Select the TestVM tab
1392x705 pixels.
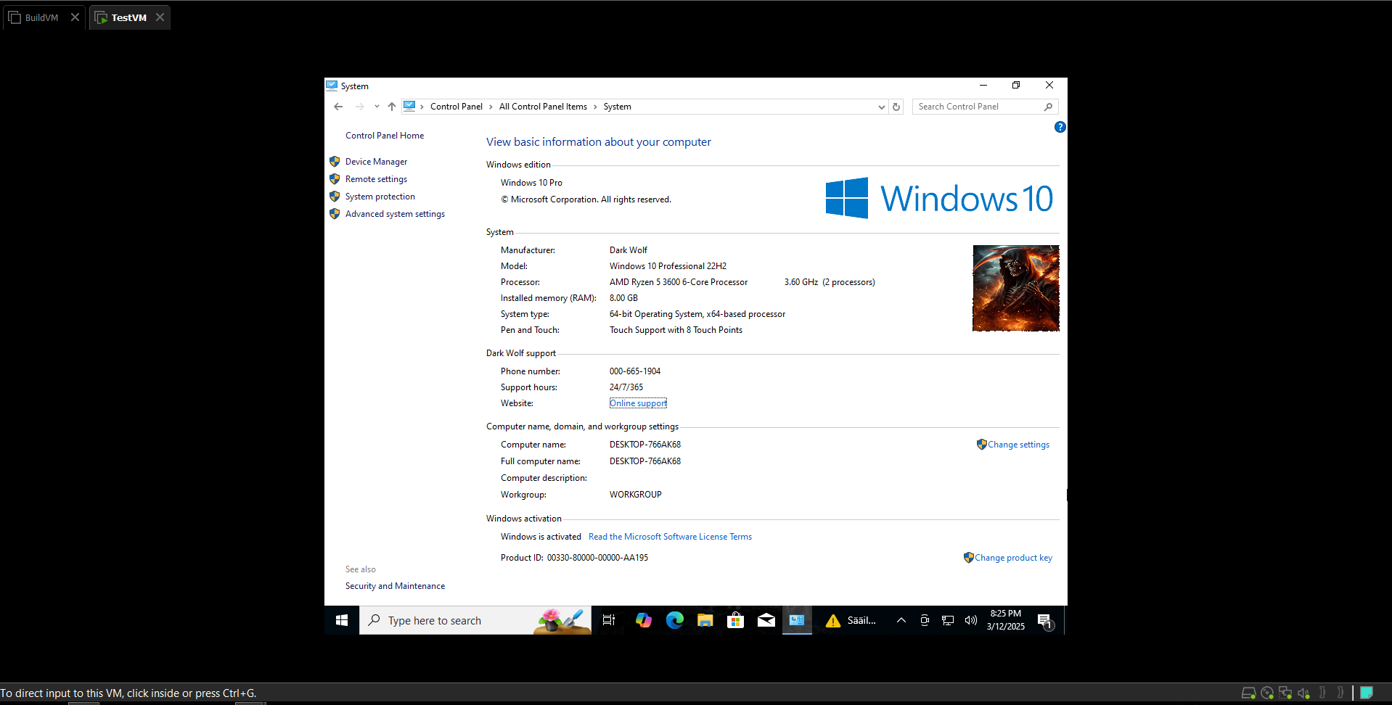(x=129, y=17)
